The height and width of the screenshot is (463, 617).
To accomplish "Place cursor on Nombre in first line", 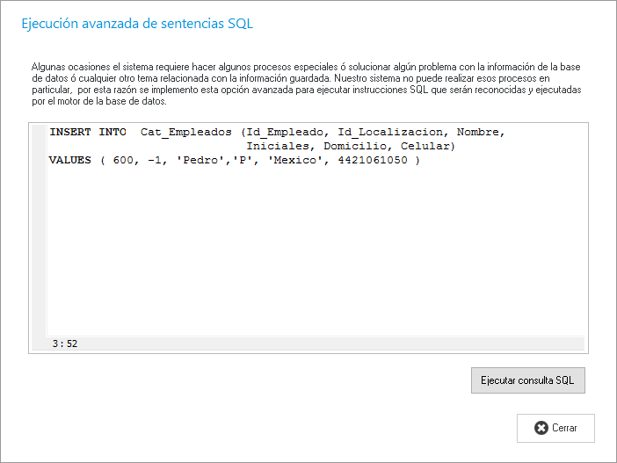I will coord(477,133).
